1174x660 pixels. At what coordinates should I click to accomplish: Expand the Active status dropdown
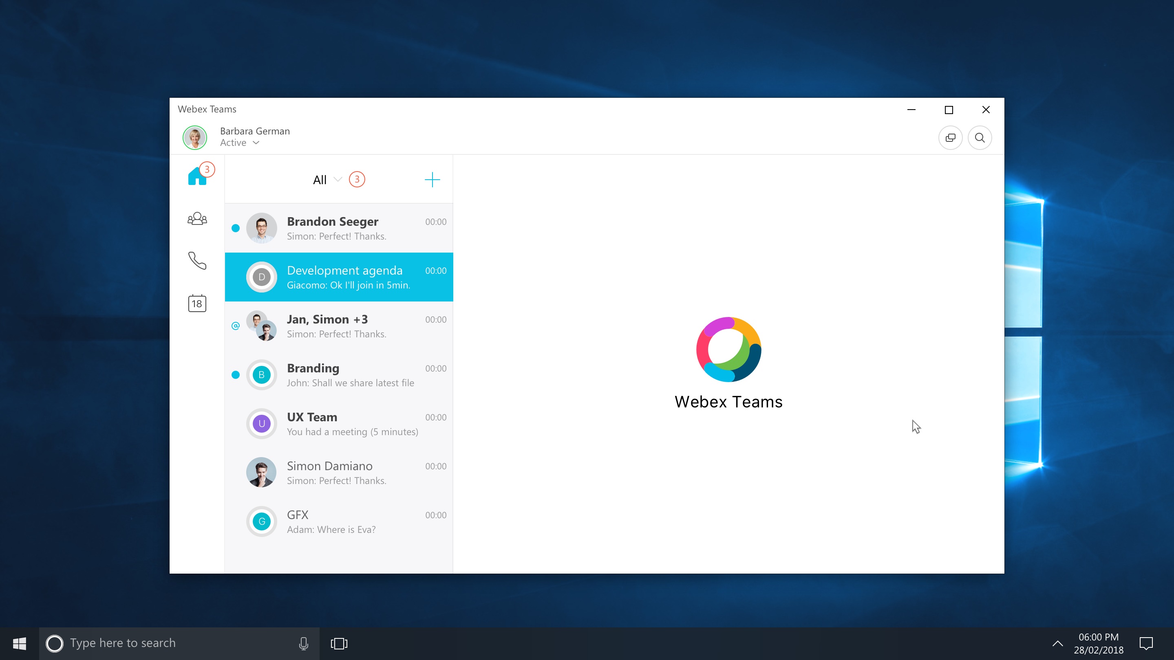256,143
